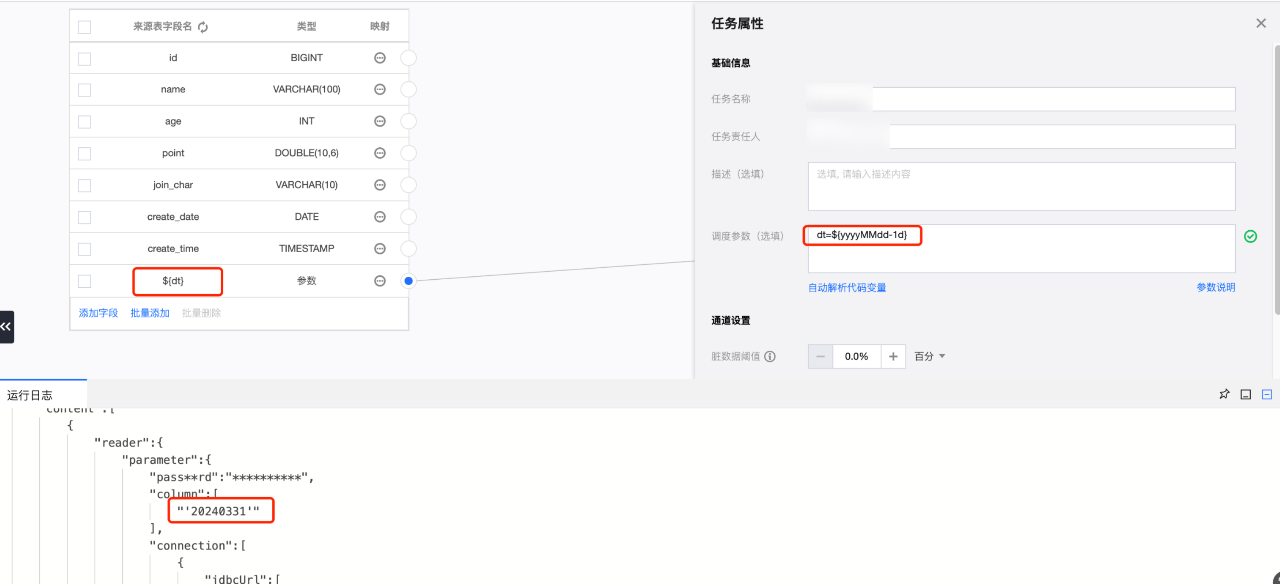Open mapping options for create_date field

pos(380,217)
